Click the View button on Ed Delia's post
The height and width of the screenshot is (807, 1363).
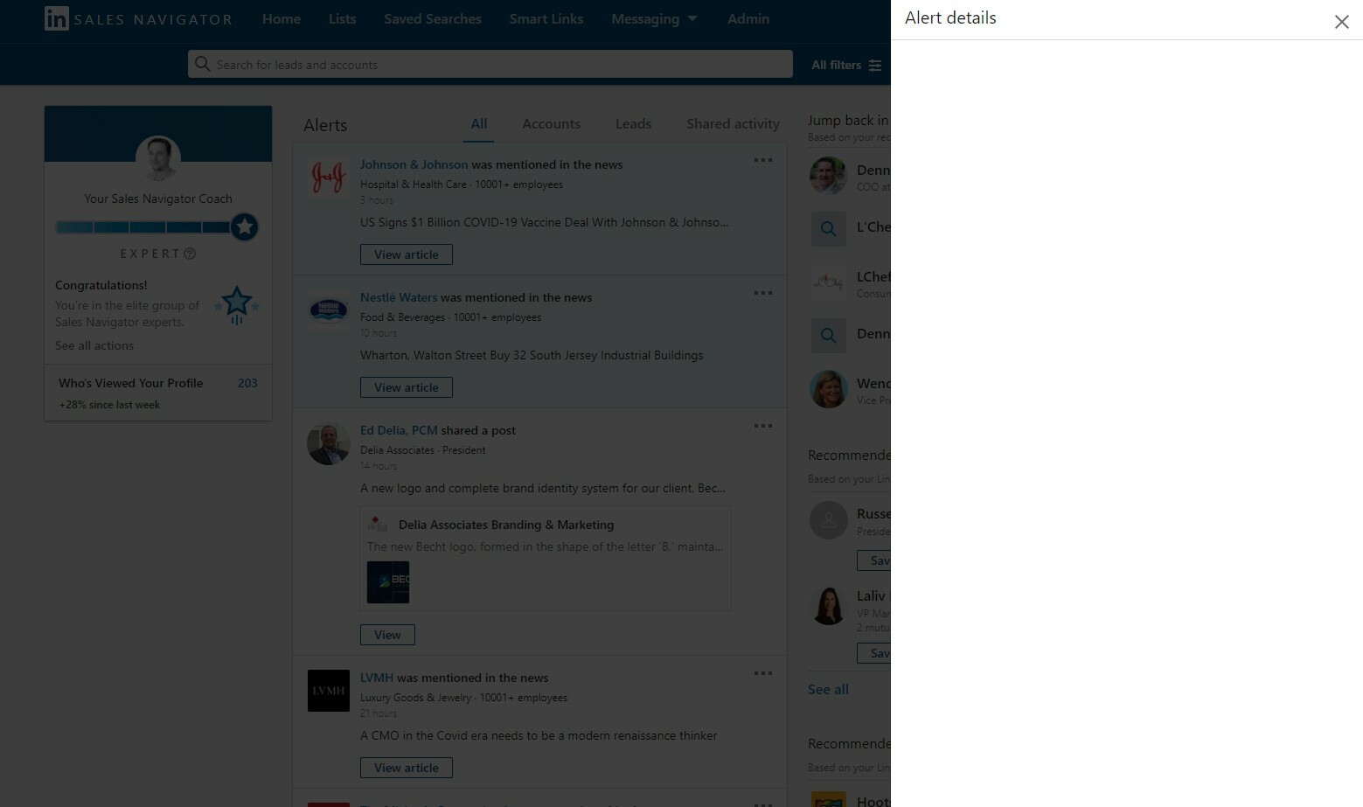(x=387, y=635)
